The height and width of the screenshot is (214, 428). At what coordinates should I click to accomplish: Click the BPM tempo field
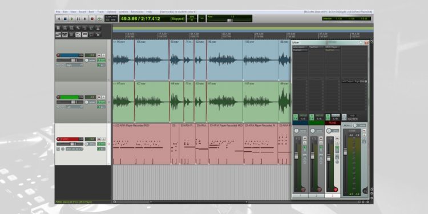[x=192, y=19]
